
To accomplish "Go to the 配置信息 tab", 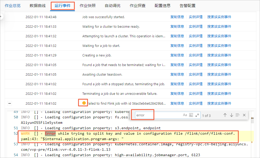I will click(x=162, y=6).
